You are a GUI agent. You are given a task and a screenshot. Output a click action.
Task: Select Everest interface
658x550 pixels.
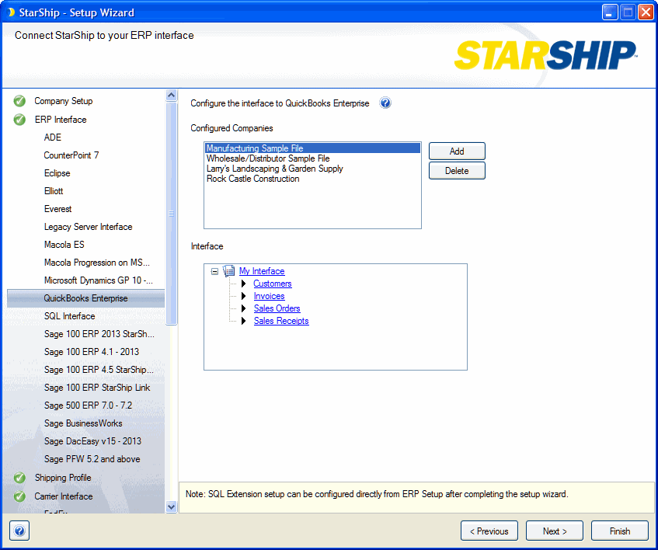(58, 209)
